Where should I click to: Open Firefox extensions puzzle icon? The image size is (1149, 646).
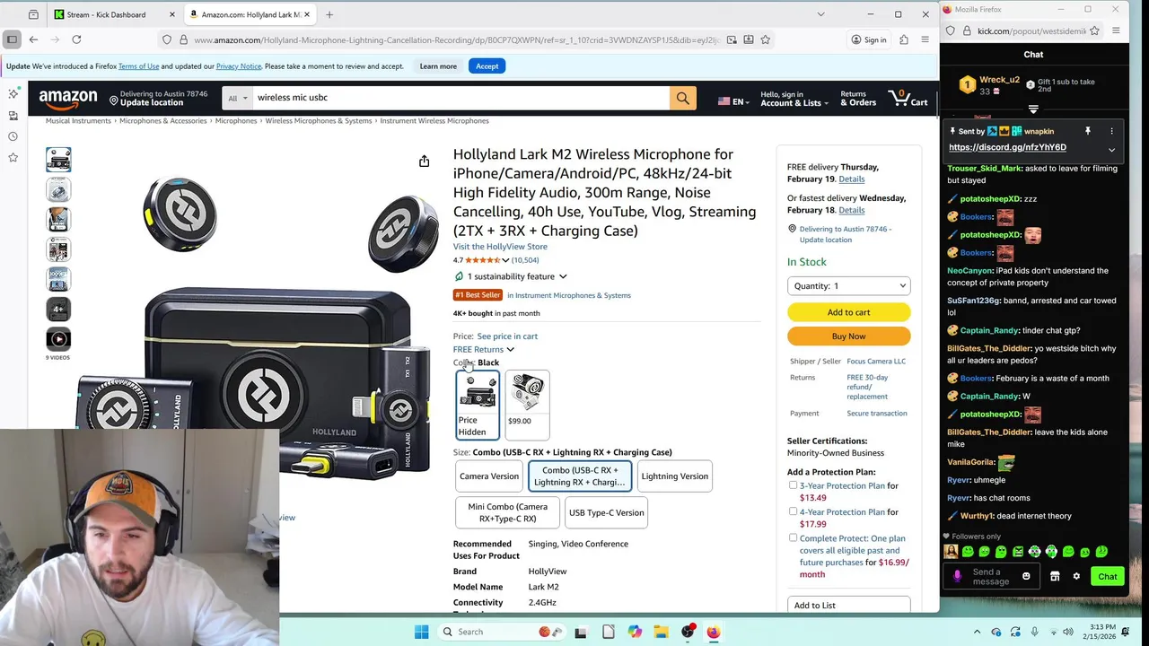pos(904,39)
